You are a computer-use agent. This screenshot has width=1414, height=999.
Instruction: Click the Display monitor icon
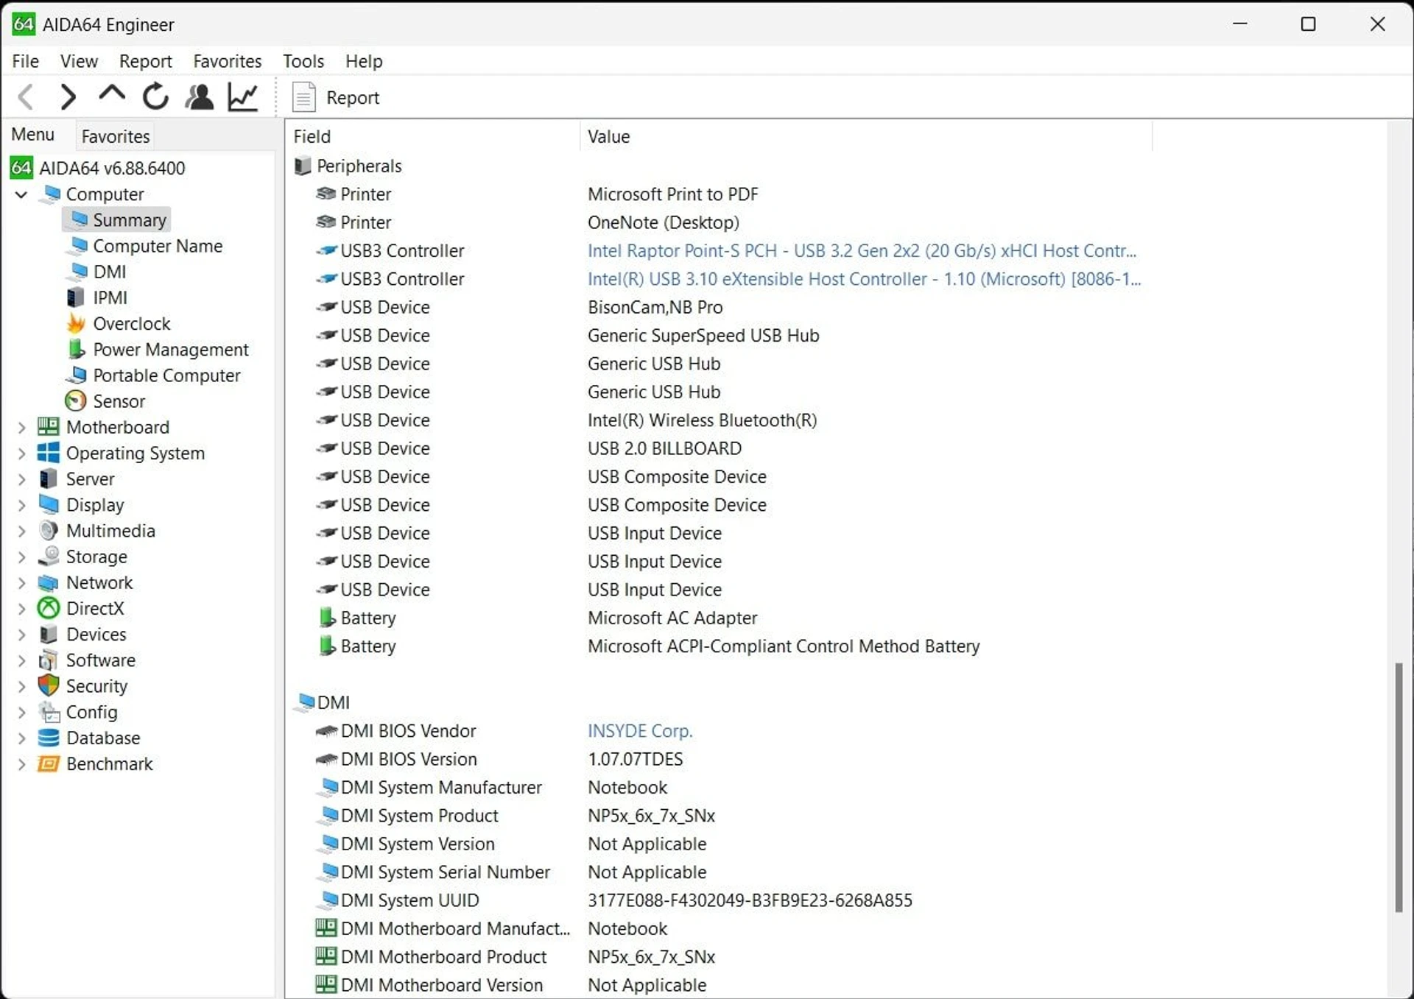pyautogui.click(x=49, y=505)
